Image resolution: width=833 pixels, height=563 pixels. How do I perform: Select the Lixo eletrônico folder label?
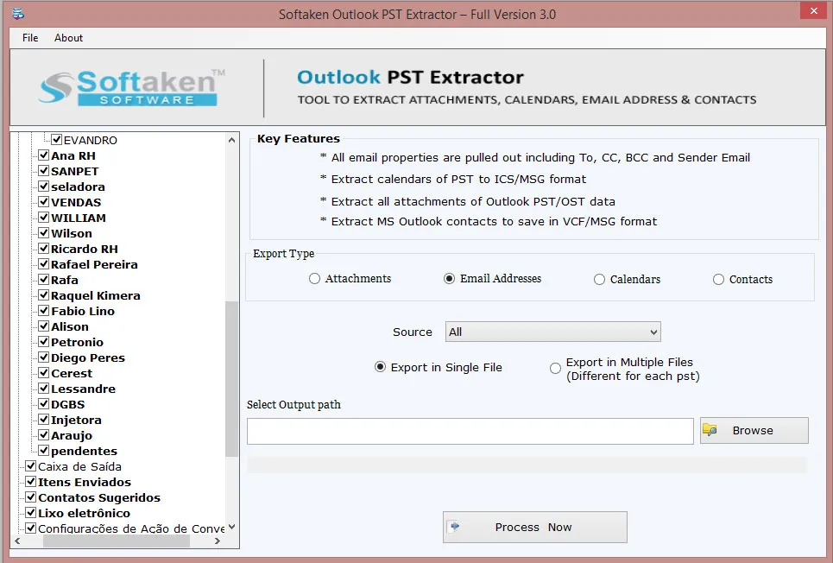[x=84, y=513]
